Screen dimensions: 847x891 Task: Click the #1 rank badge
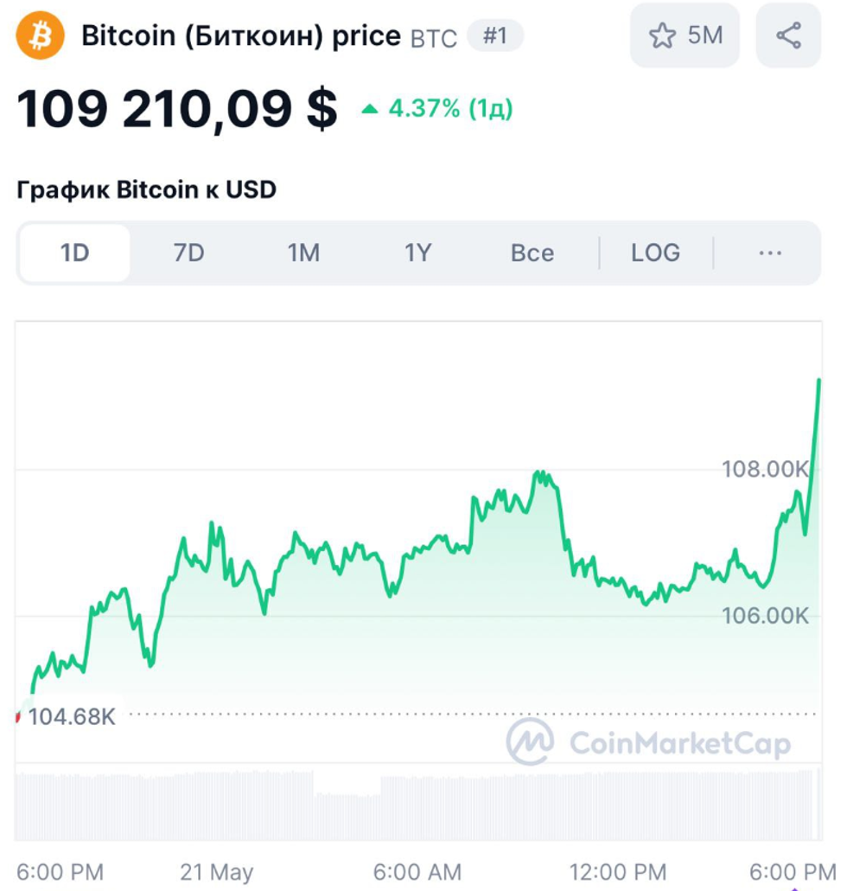tap(494, 36)
